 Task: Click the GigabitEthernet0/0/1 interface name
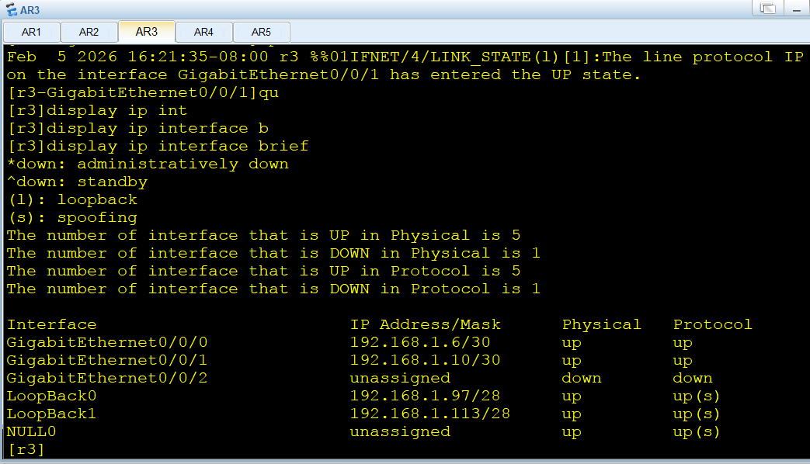[x=107, y=360]
